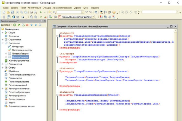Select Журналы документов tree item
Image resolution: width=182 pixels, height=121 pixels.
[19, 61]
